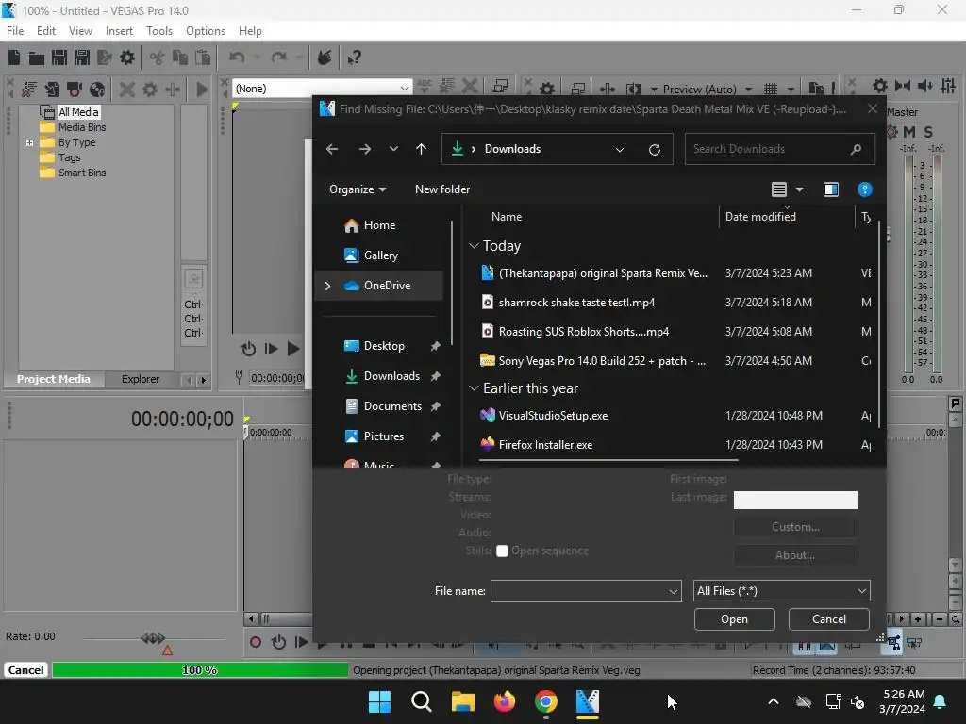Toggle the Master bus Mute M button
This screenshot has width=966, height=724.
908,132
